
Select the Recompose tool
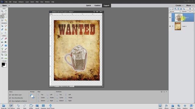(x=6, y=54)
